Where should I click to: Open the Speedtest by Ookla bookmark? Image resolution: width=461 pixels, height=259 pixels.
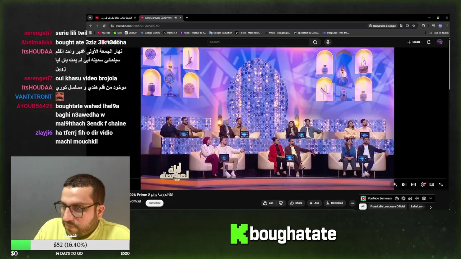coord(306,33)
